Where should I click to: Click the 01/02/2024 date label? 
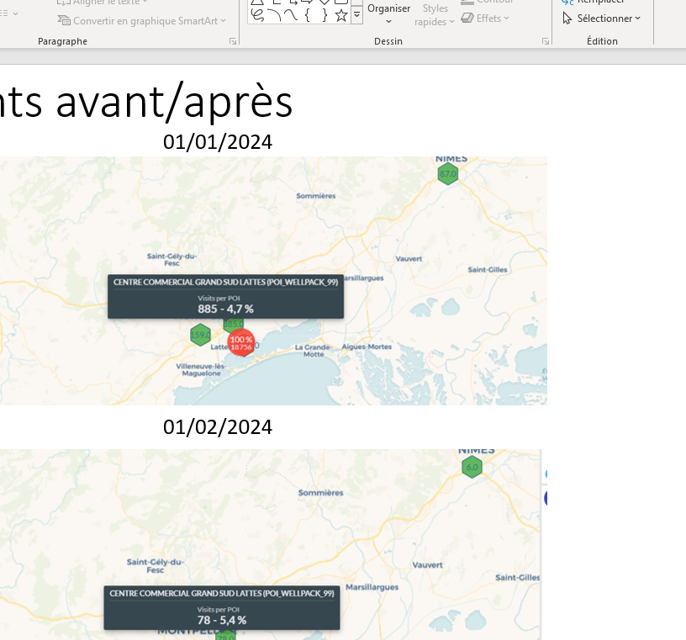point(218,427)
